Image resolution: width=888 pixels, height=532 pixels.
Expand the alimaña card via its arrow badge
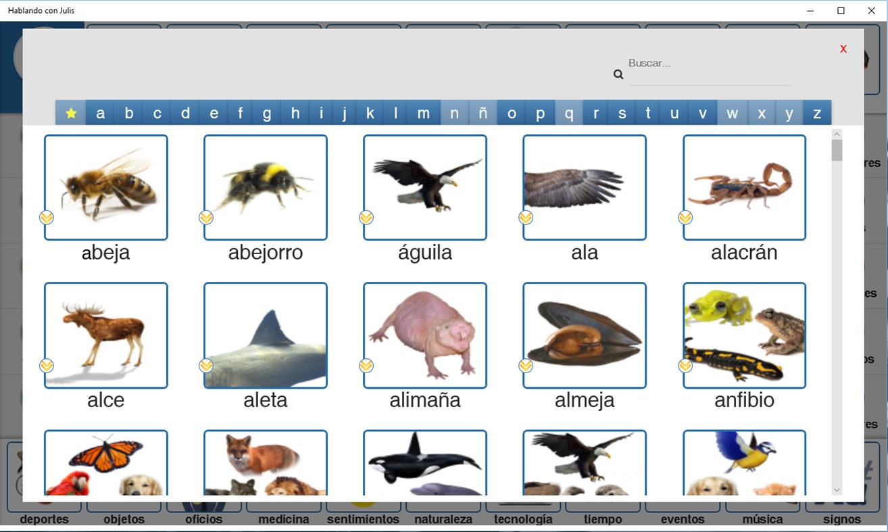(366, 366)
